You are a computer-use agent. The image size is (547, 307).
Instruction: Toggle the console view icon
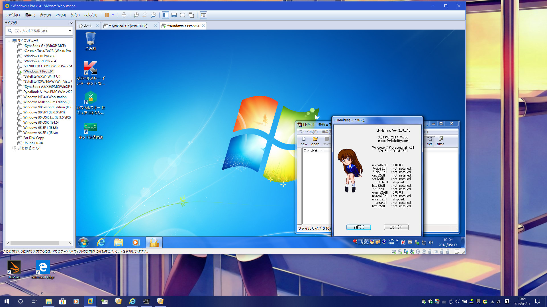point(203,15)
